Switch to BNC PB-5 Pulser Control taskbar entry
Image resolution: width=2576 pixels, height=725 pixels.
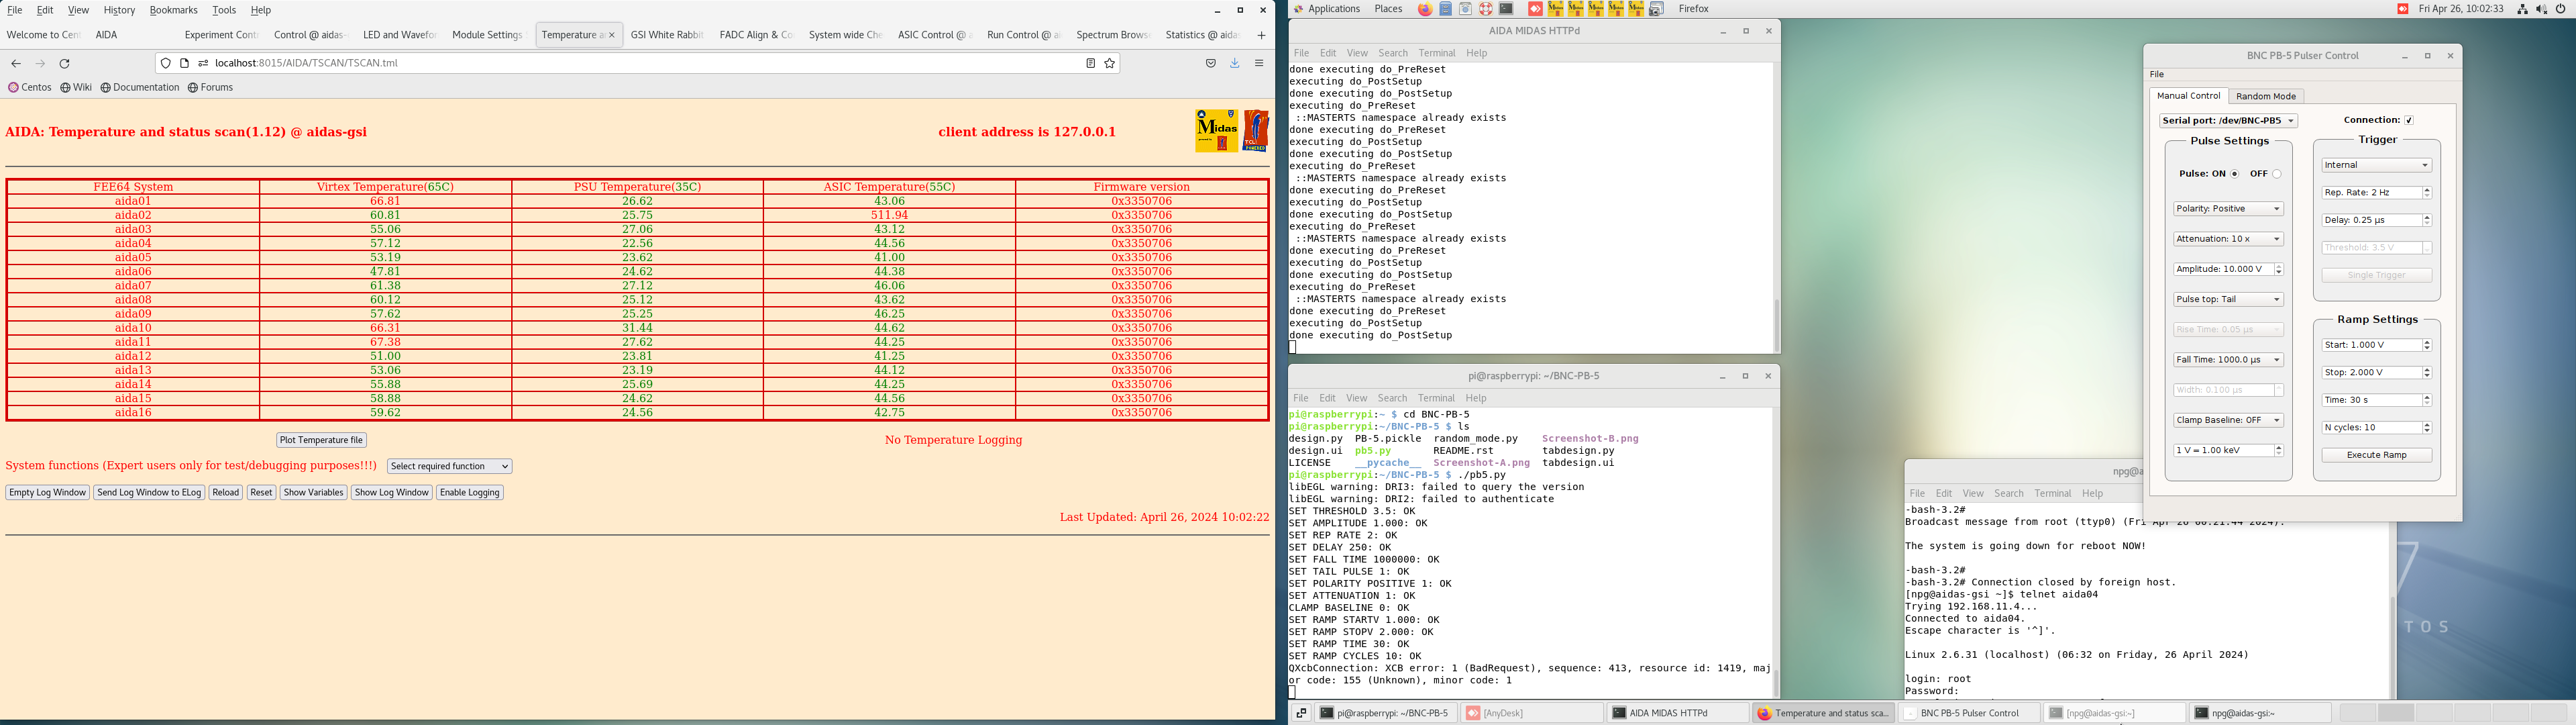pyautogui.click(x=1969, y=713)
